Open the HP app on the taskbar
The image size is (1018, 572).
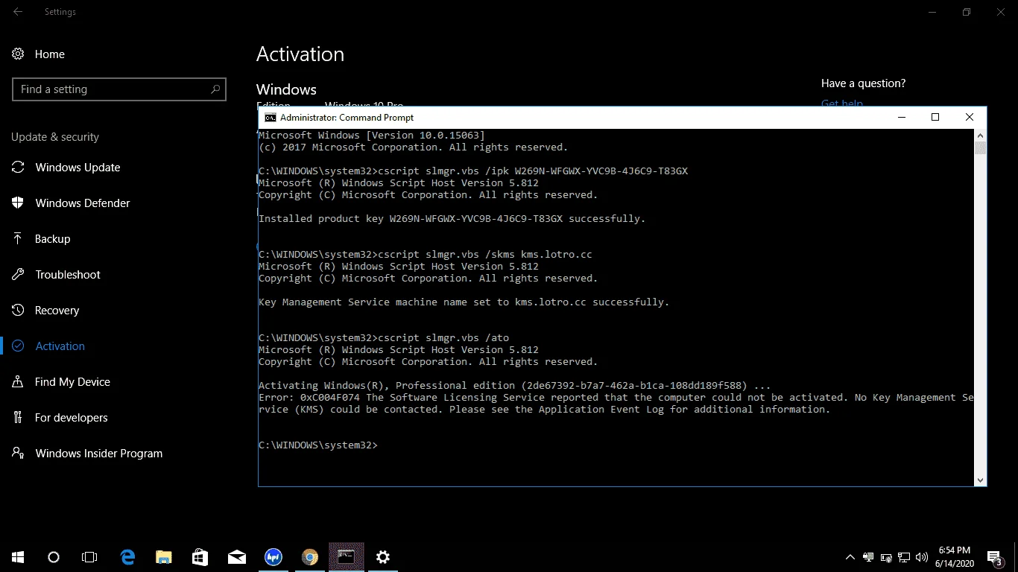coord(274,557)
